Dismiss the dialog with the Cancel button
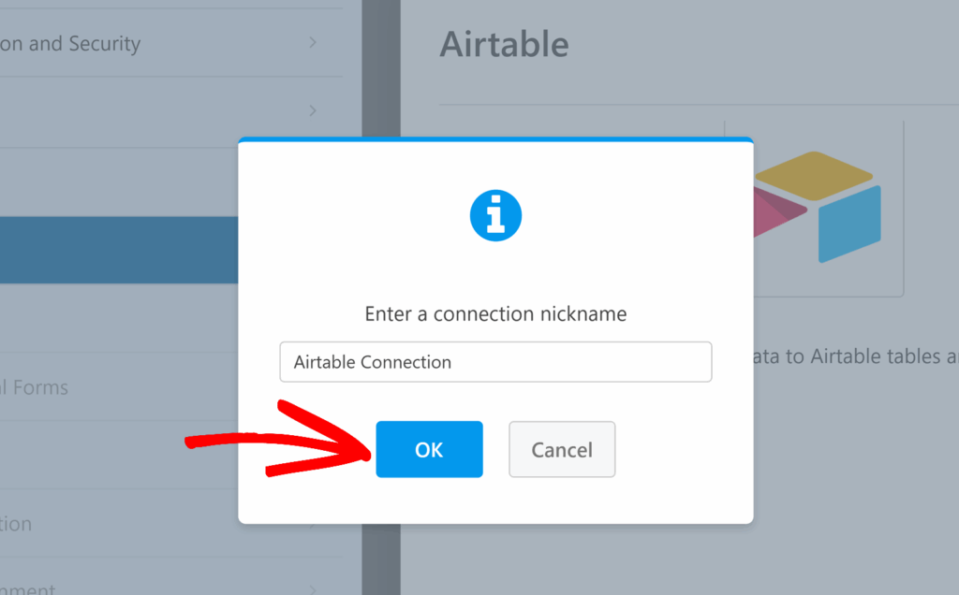 [x=562, y=449]
